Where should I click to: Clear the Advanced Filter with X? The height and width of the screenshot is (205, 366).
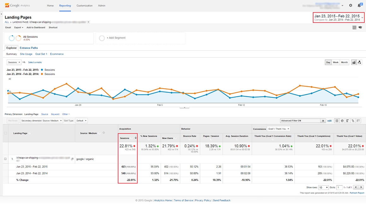323,121
